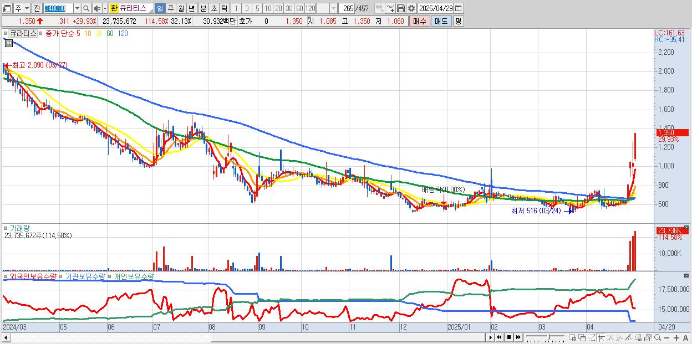Screen dimensions: 692x344
Task: Click the crosshair pointer tool icon at bottom
Action: [601, 338]
